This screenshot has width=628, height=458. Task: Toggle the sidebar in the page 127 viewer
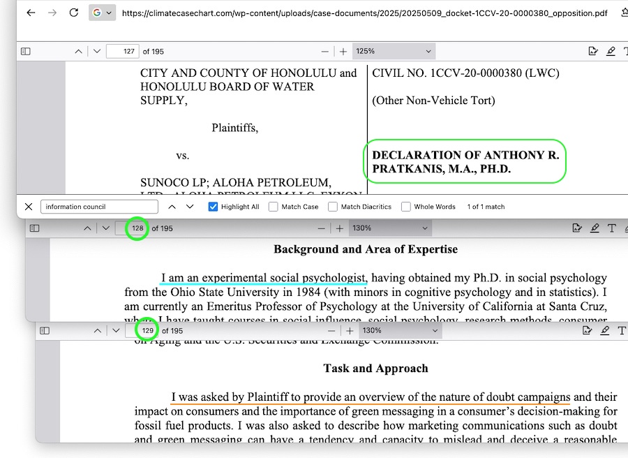tap(26, 52)
